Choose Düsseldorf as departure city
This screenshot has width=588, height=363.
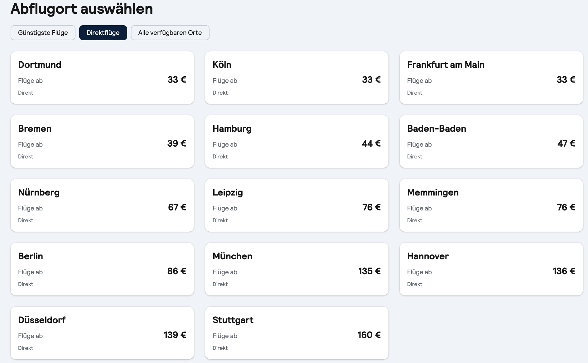coord(102,333)
